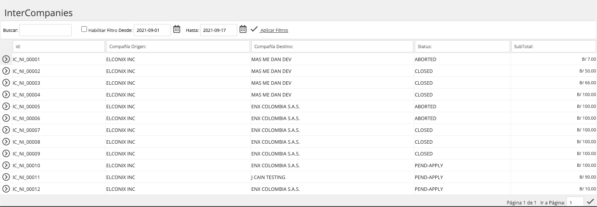This screenshot has height=207, width=597.
Task: Select the IC_NI_00006 id cell
Action: pos(26,118)
